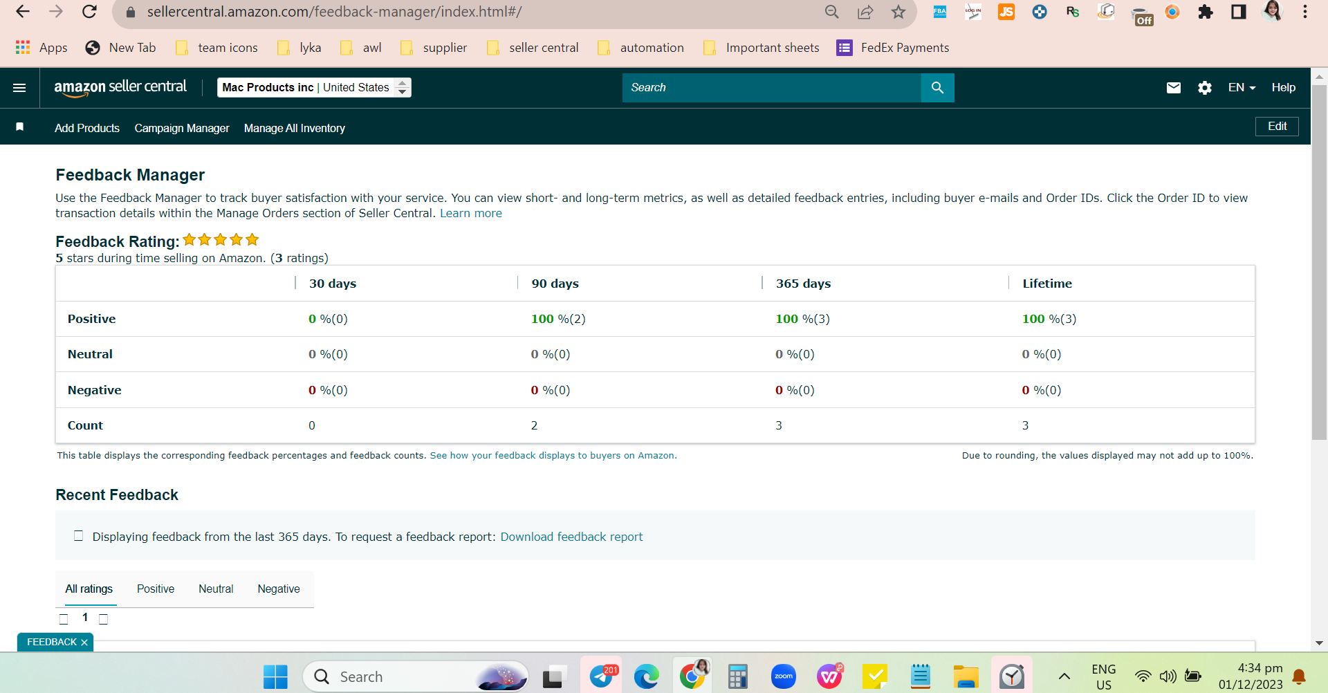The height and width of the screenshot is (693, 1328).
Task: Click the Edit button on the nav bar
Action: [1277, 127]
